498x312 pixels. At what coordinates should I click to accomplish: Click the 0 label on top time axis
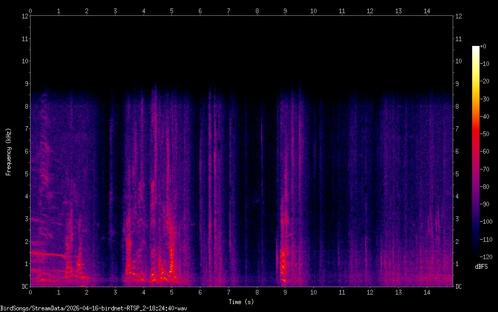coord(30,11)
